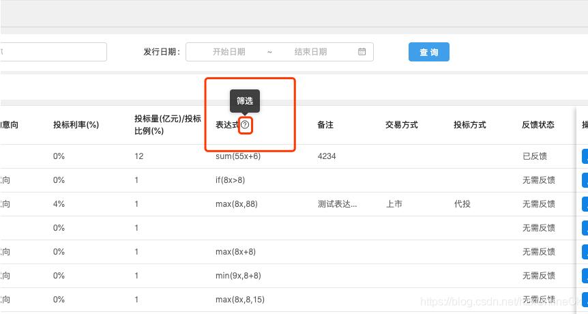Click the 发行日期 label
588x314 pixels.
click(x=162, y=52)
